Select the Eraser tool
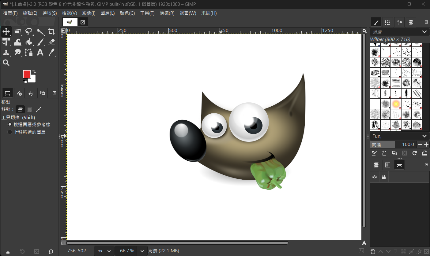The width and height of the screenshot is (430, 256). click(51, 42)
